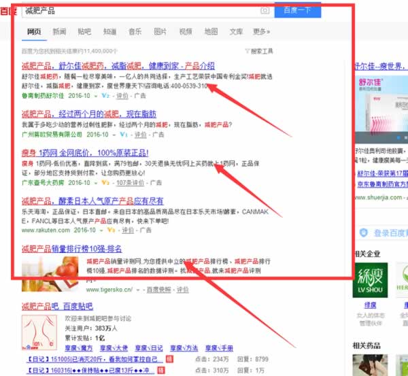Click the www.shuerjia.com sidebar URL

point(378,197)
